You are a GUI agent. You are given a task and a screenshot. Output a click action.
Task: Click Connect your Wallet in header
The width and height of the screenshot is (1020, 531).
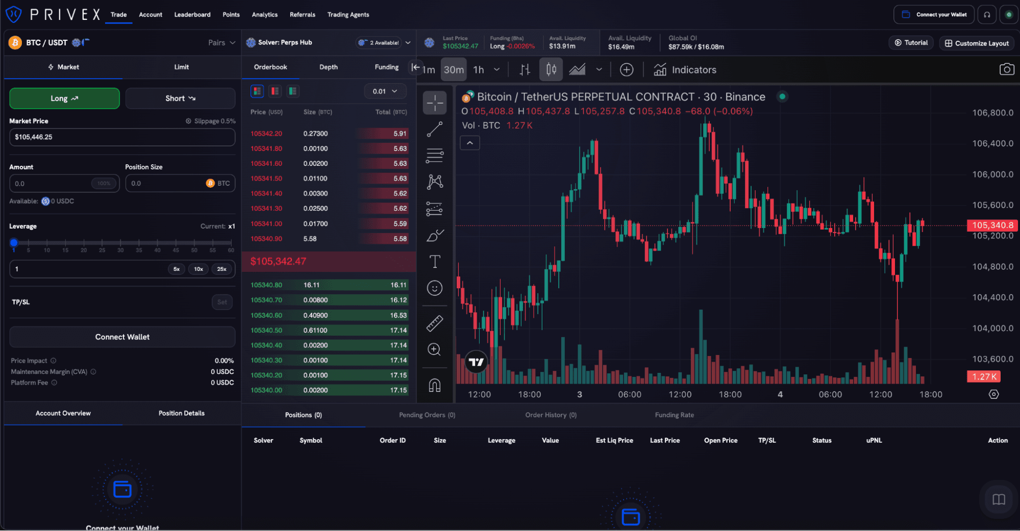tap(934, 14)
